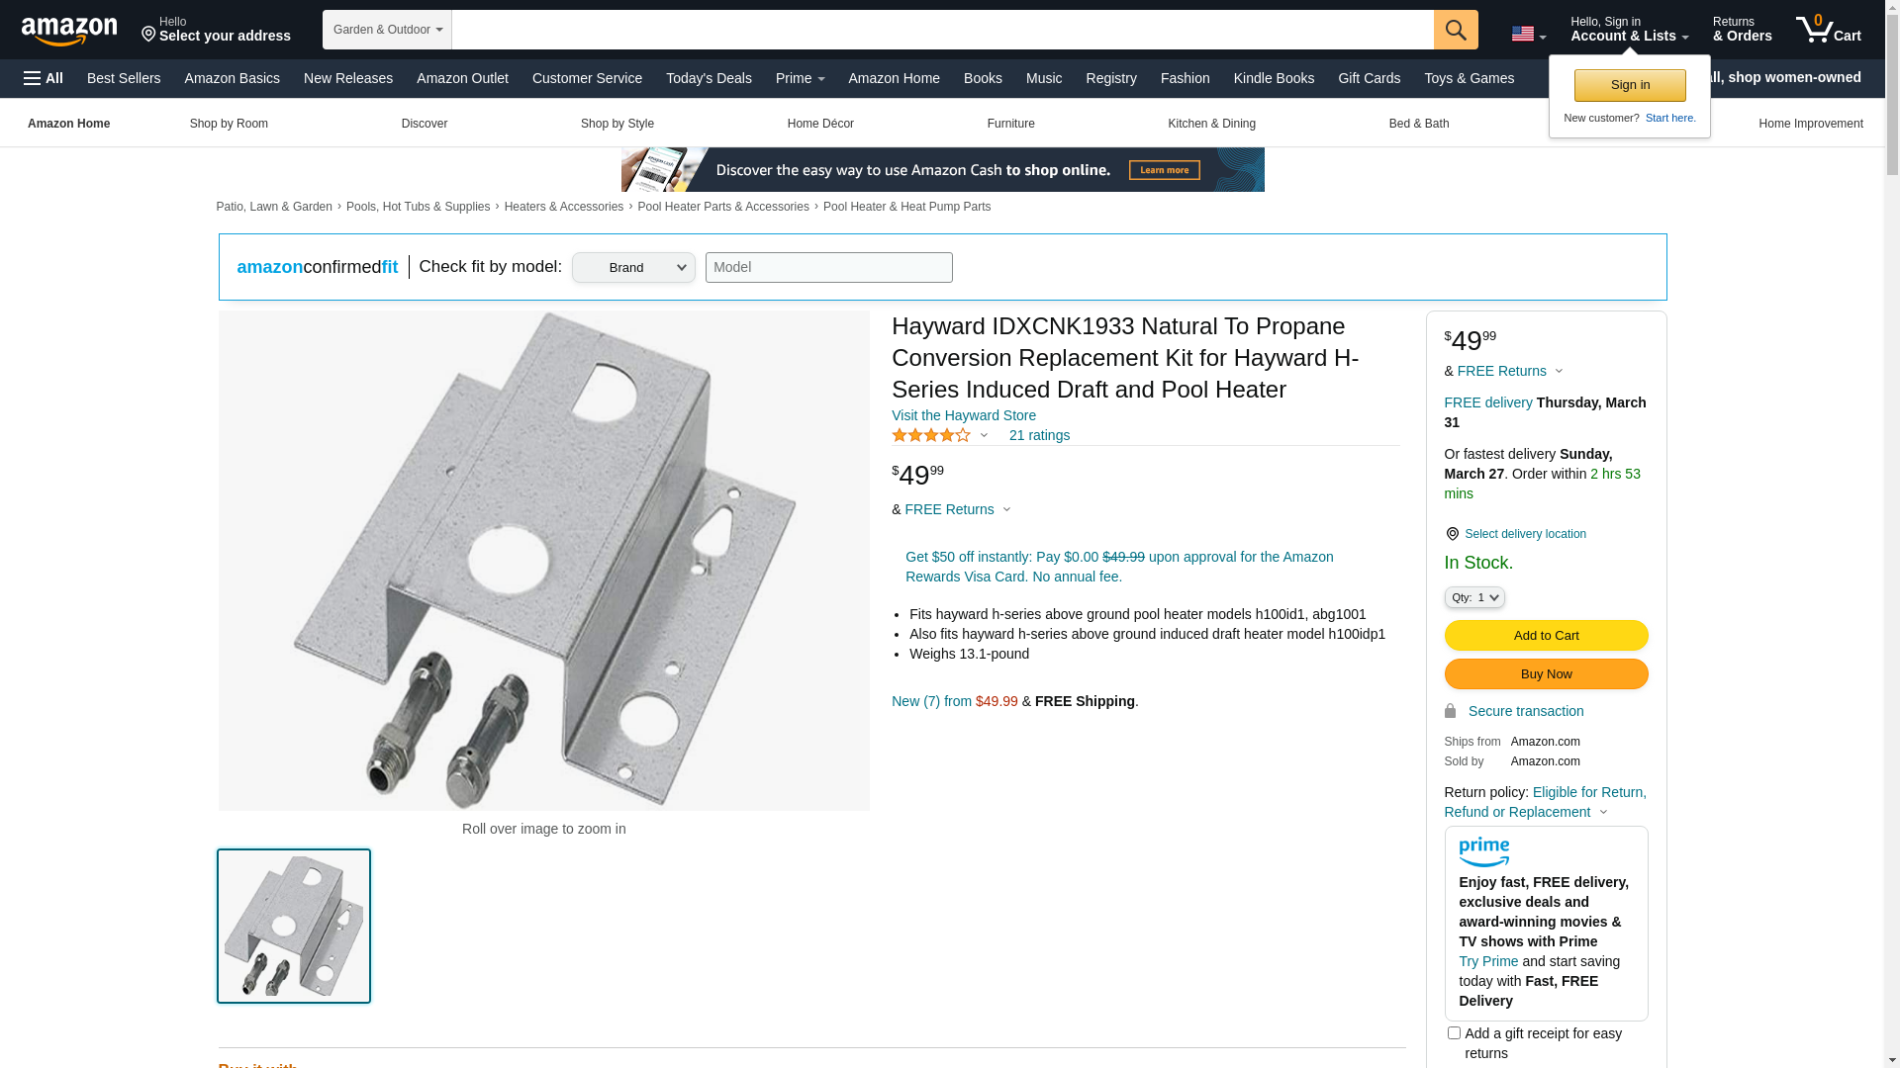Open the Brand dropdown for fit check

pos(633,267)
